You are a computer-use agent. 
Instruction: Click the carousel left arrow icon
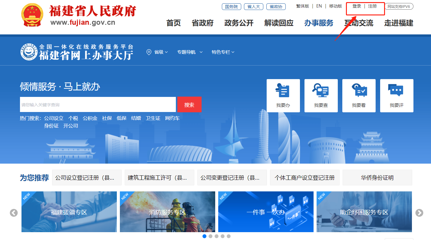tap(14, 213)
